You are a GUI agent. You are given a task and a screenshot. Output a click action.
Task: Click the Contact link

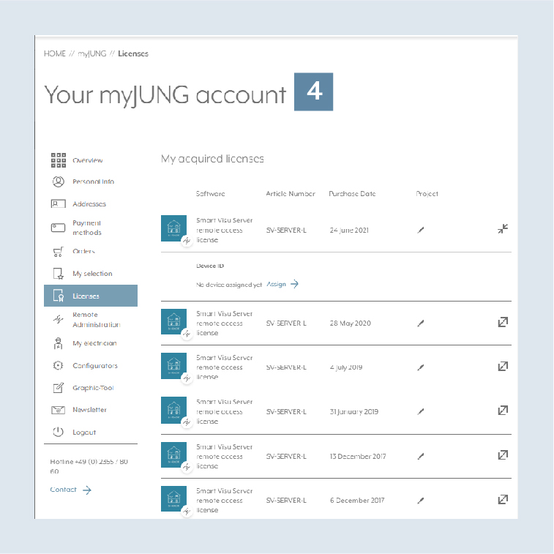pos(71,490)
